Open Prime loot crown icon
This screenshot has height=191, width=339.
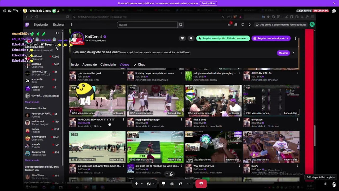tap(229, 25)
